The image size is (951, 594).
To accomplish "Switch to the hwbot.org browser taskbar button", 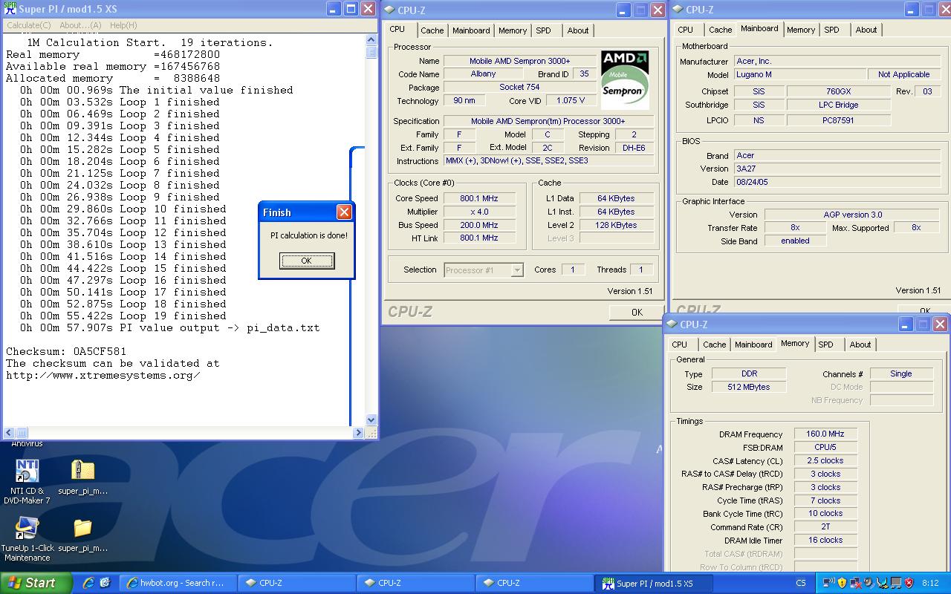I will [178, 583].
